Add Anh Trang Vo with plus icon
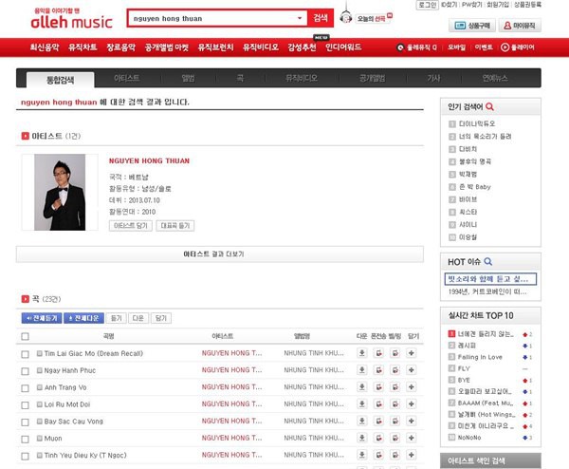 (412, 387)
